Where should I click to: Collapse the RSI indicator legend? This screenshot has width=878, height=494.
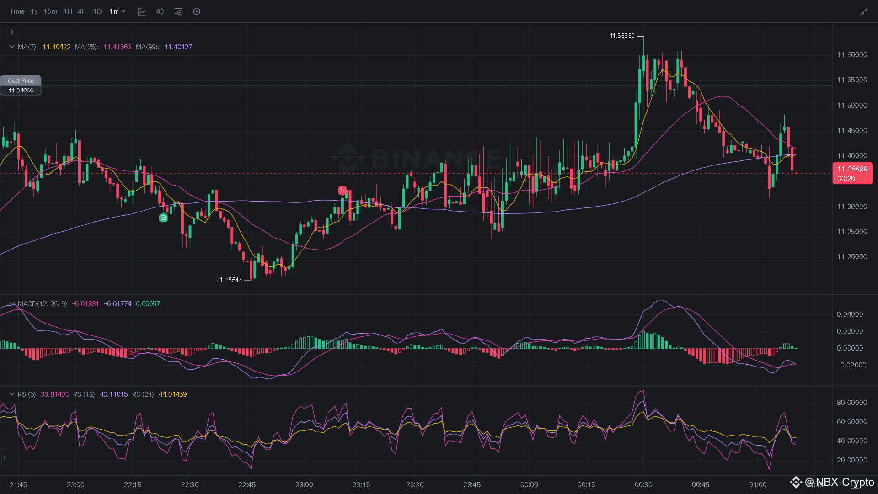pyautogui.click(x=12, y=394)
